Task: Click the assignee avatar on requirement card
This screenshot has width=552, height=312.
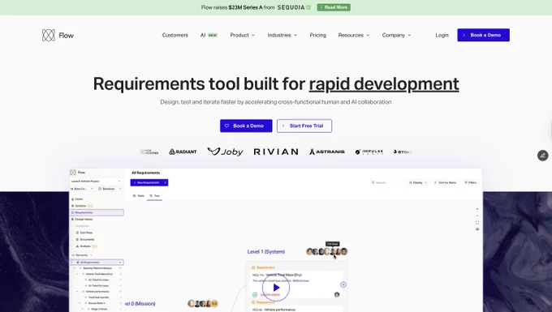Action: 337,294
